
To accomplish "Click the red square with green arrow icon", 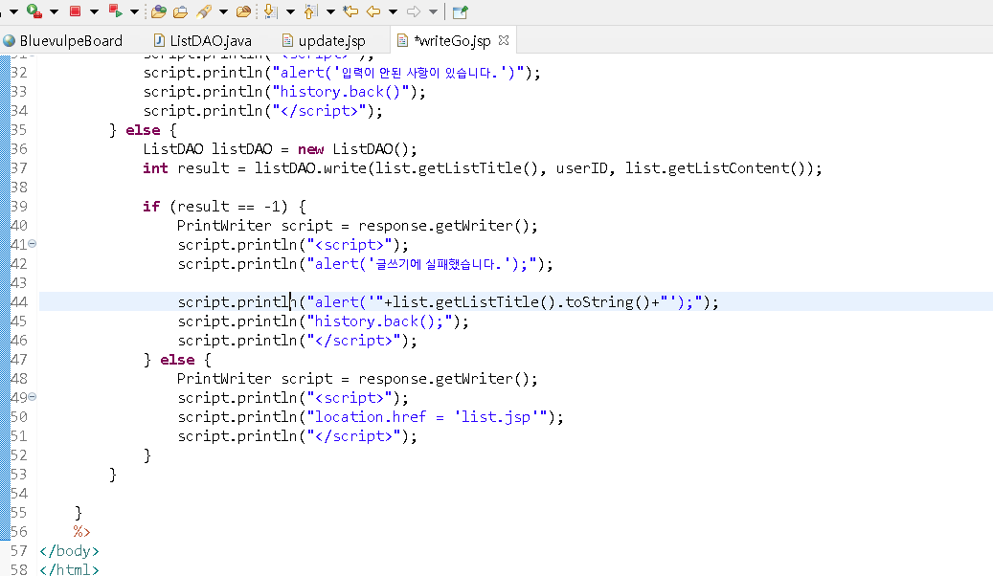I will pyautogui.click(x=115, y=11).
